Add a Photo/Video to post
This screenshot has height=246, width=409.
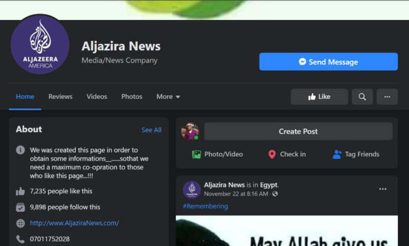coord(218,154)
